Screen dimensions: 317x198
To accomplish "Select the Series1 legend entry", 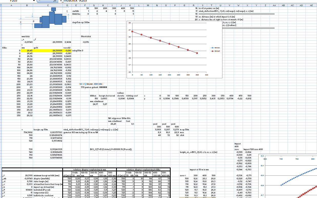I will 215,48.
